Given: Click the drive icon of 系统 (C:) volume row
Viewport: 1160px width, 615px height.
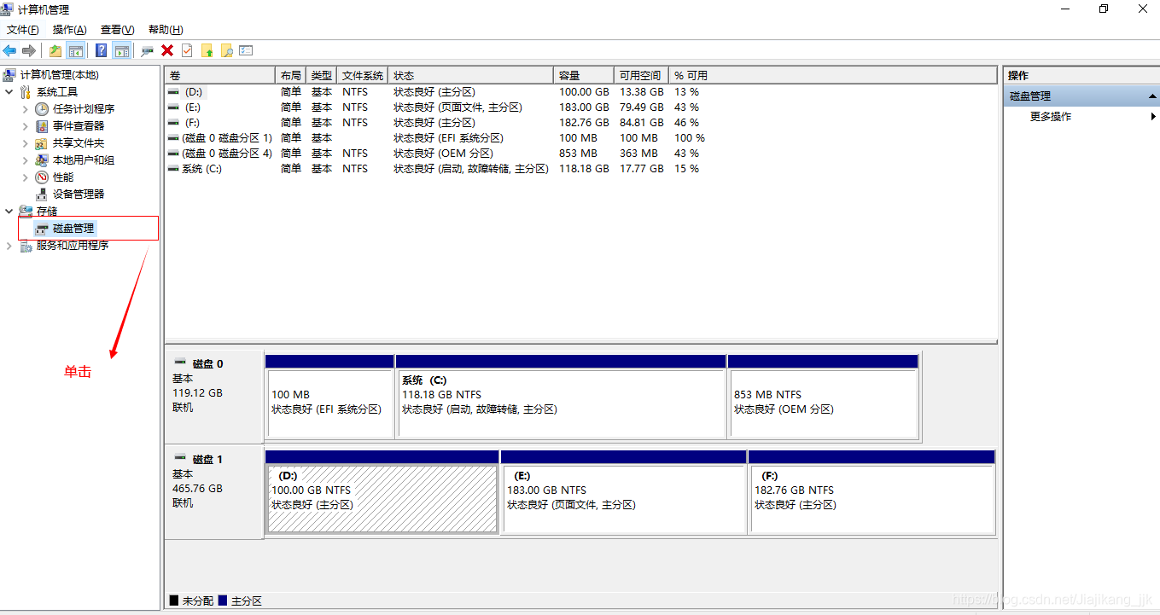Looking at the screenshot, I should click(x=173, y=169).
